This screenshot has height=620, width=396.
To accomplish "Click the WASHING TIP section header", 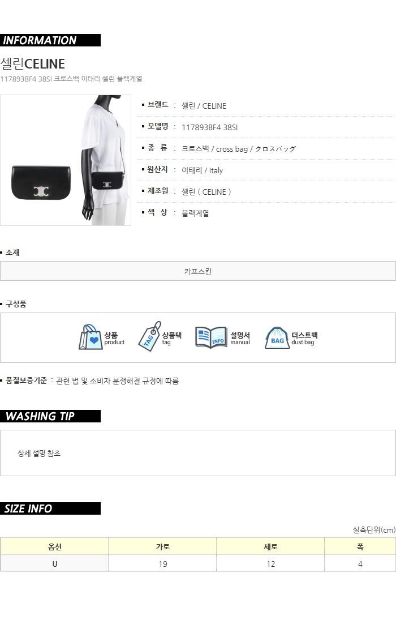I will pos(50,416).
